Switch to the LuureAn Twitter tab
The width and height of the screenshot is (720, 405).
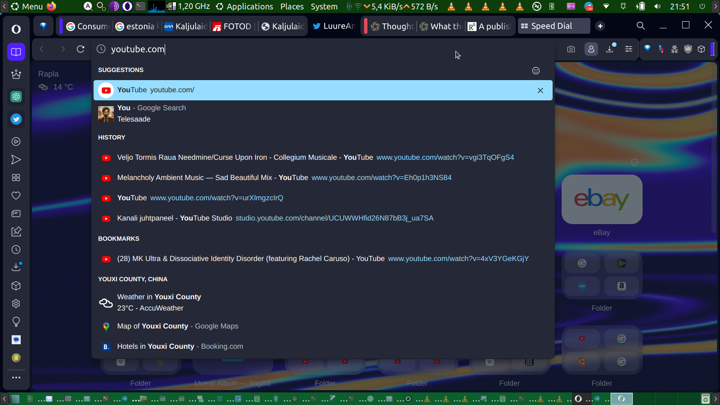pos(334,26)
